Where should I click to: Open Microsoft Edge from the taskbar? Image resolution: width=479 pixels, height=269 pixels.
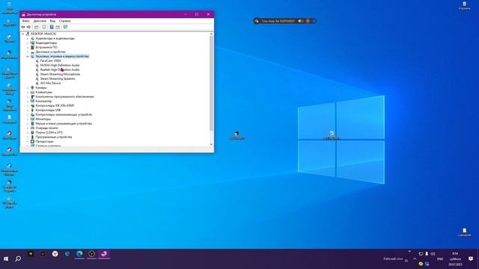[79, 254]
